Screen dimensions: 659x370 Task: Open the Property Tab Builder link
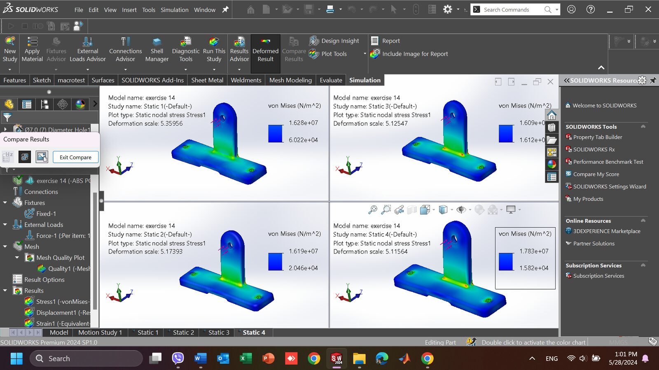click(597, 137)
